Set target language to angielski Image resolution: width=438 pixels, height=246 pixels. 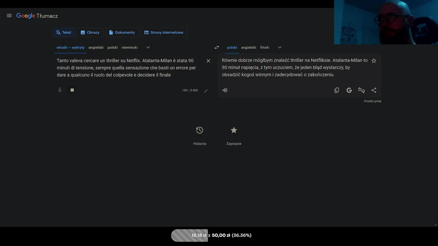pyautogui.click(x=248, y=47)
